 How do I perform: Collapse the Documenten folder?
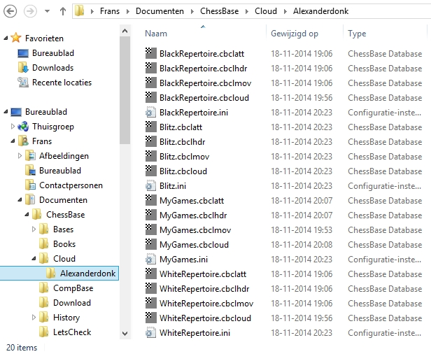[x=20, y=200]
